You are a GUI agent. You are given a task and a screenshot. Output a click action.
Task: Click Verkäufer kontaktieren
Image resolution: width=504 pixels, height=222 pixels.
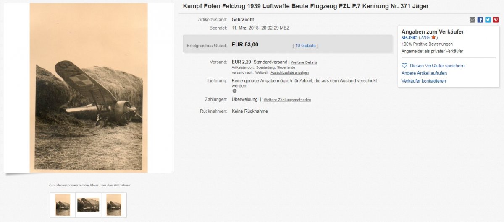coord(424,81)
